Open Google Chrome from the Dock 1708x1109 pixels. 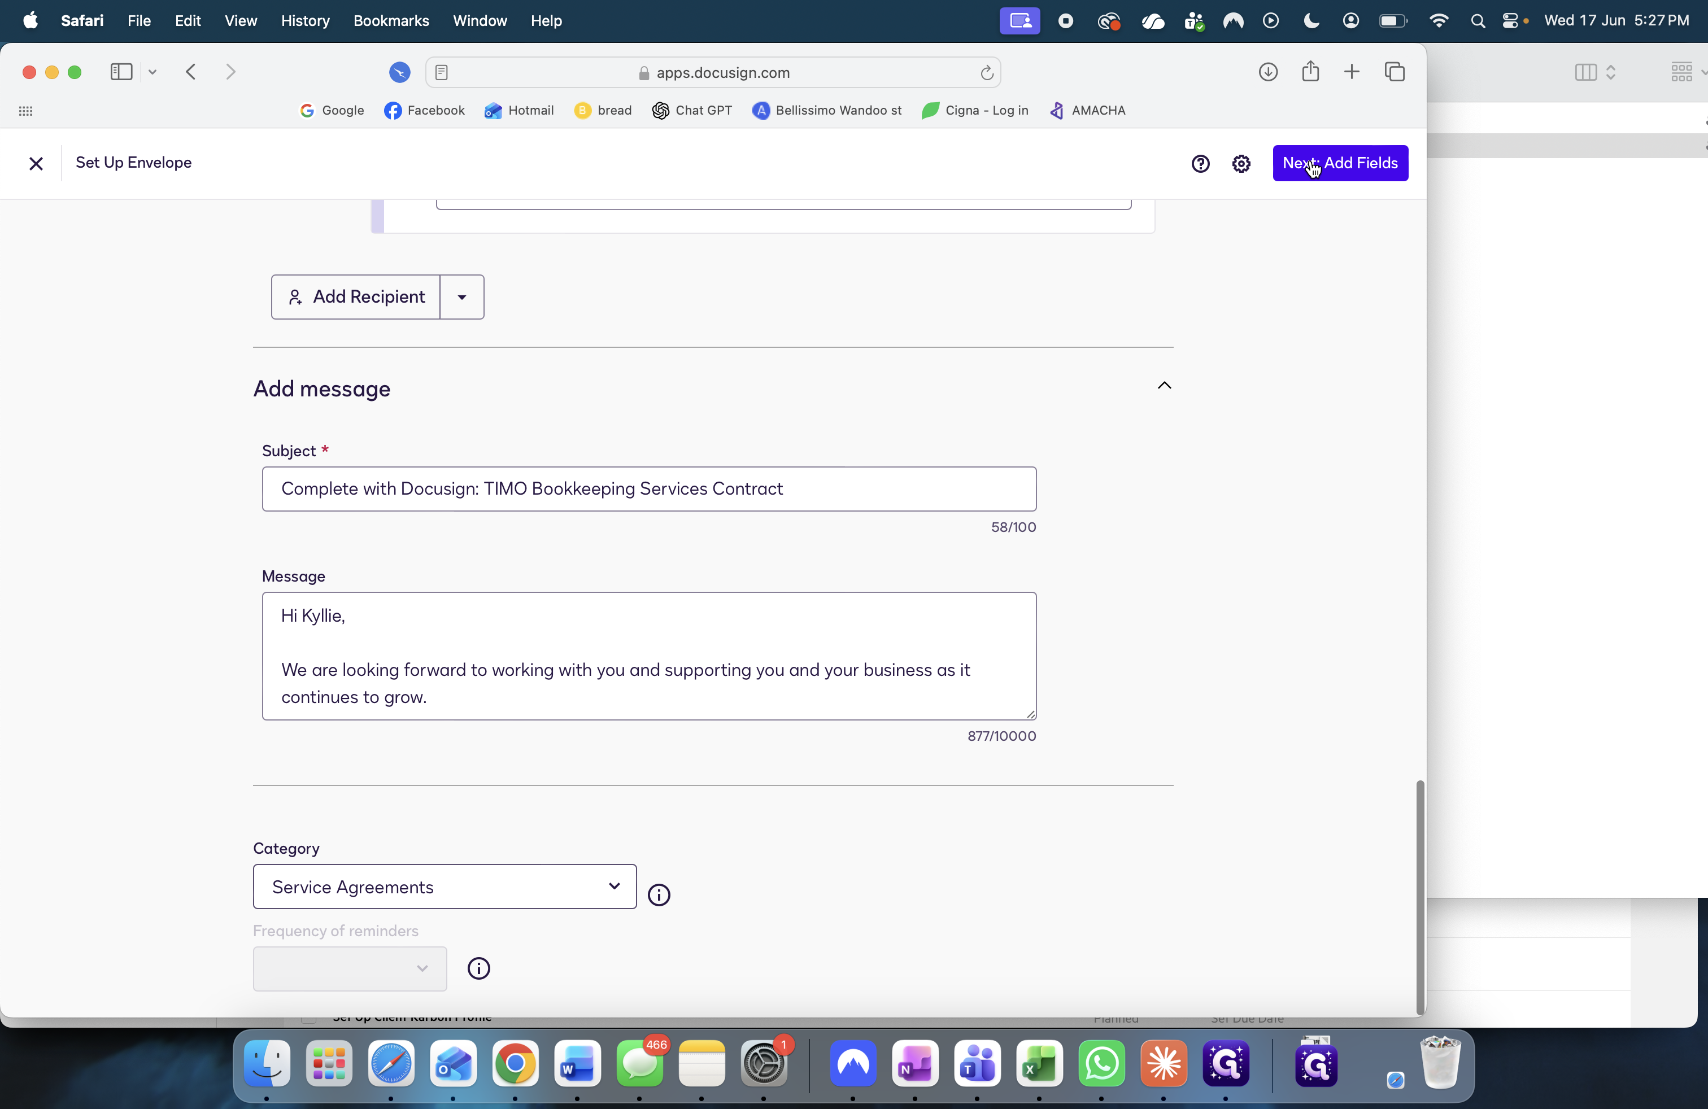click(x=515, y=1064)
